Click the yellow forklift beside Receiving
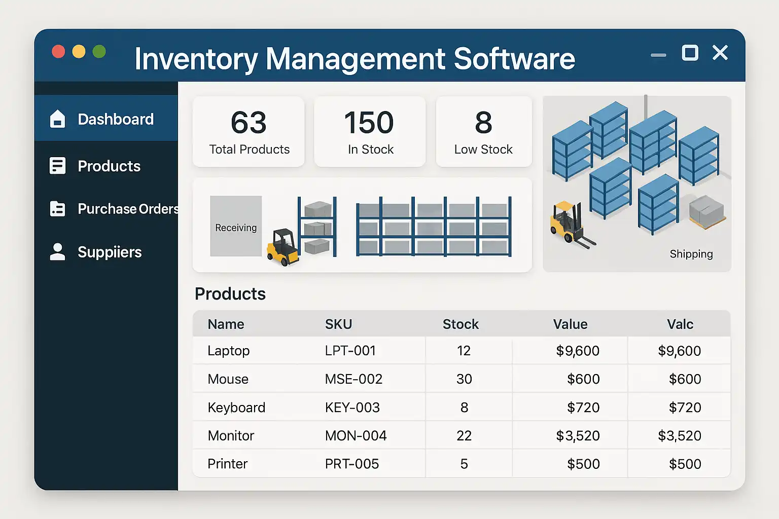Viewport: 779px width, 519px height. (x=282, y=247)
